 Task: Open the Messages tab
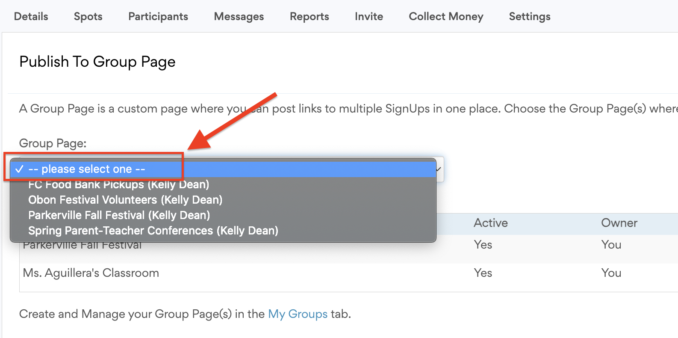[x=239, y=17]
